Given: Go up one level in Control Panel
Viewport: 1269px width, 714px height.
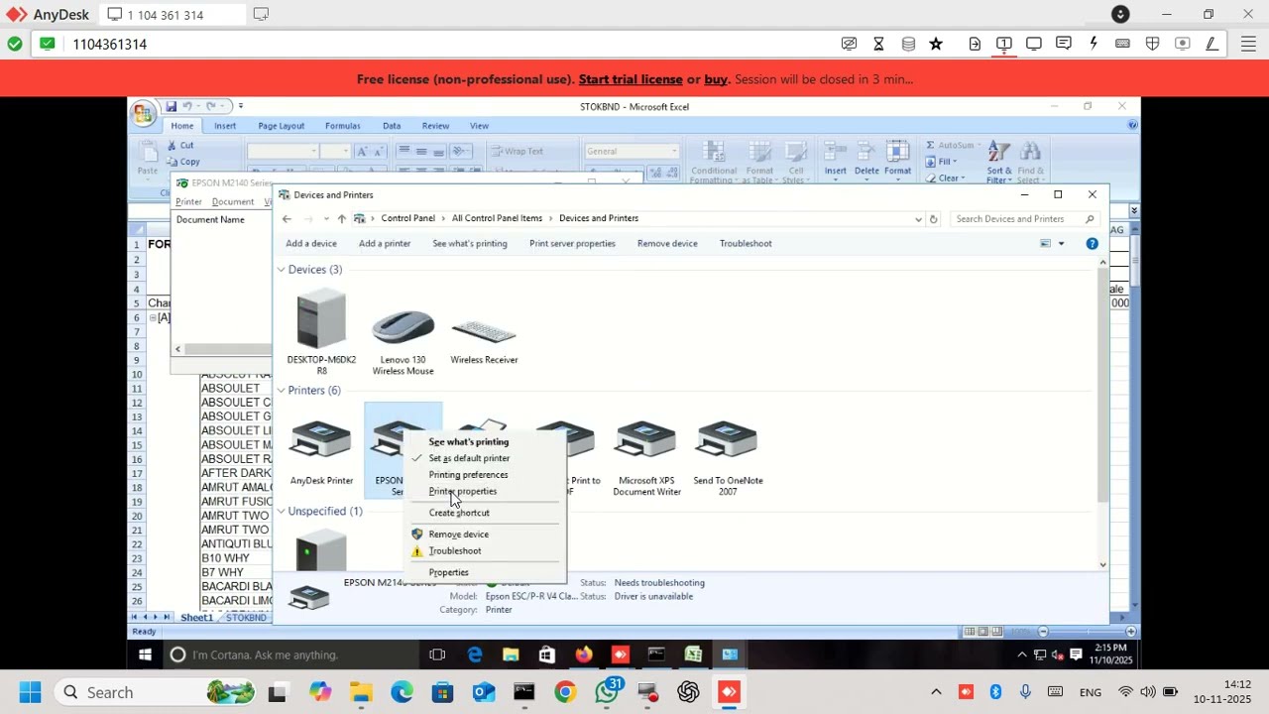Looking at the screenshot, I should tap(341, 218).
